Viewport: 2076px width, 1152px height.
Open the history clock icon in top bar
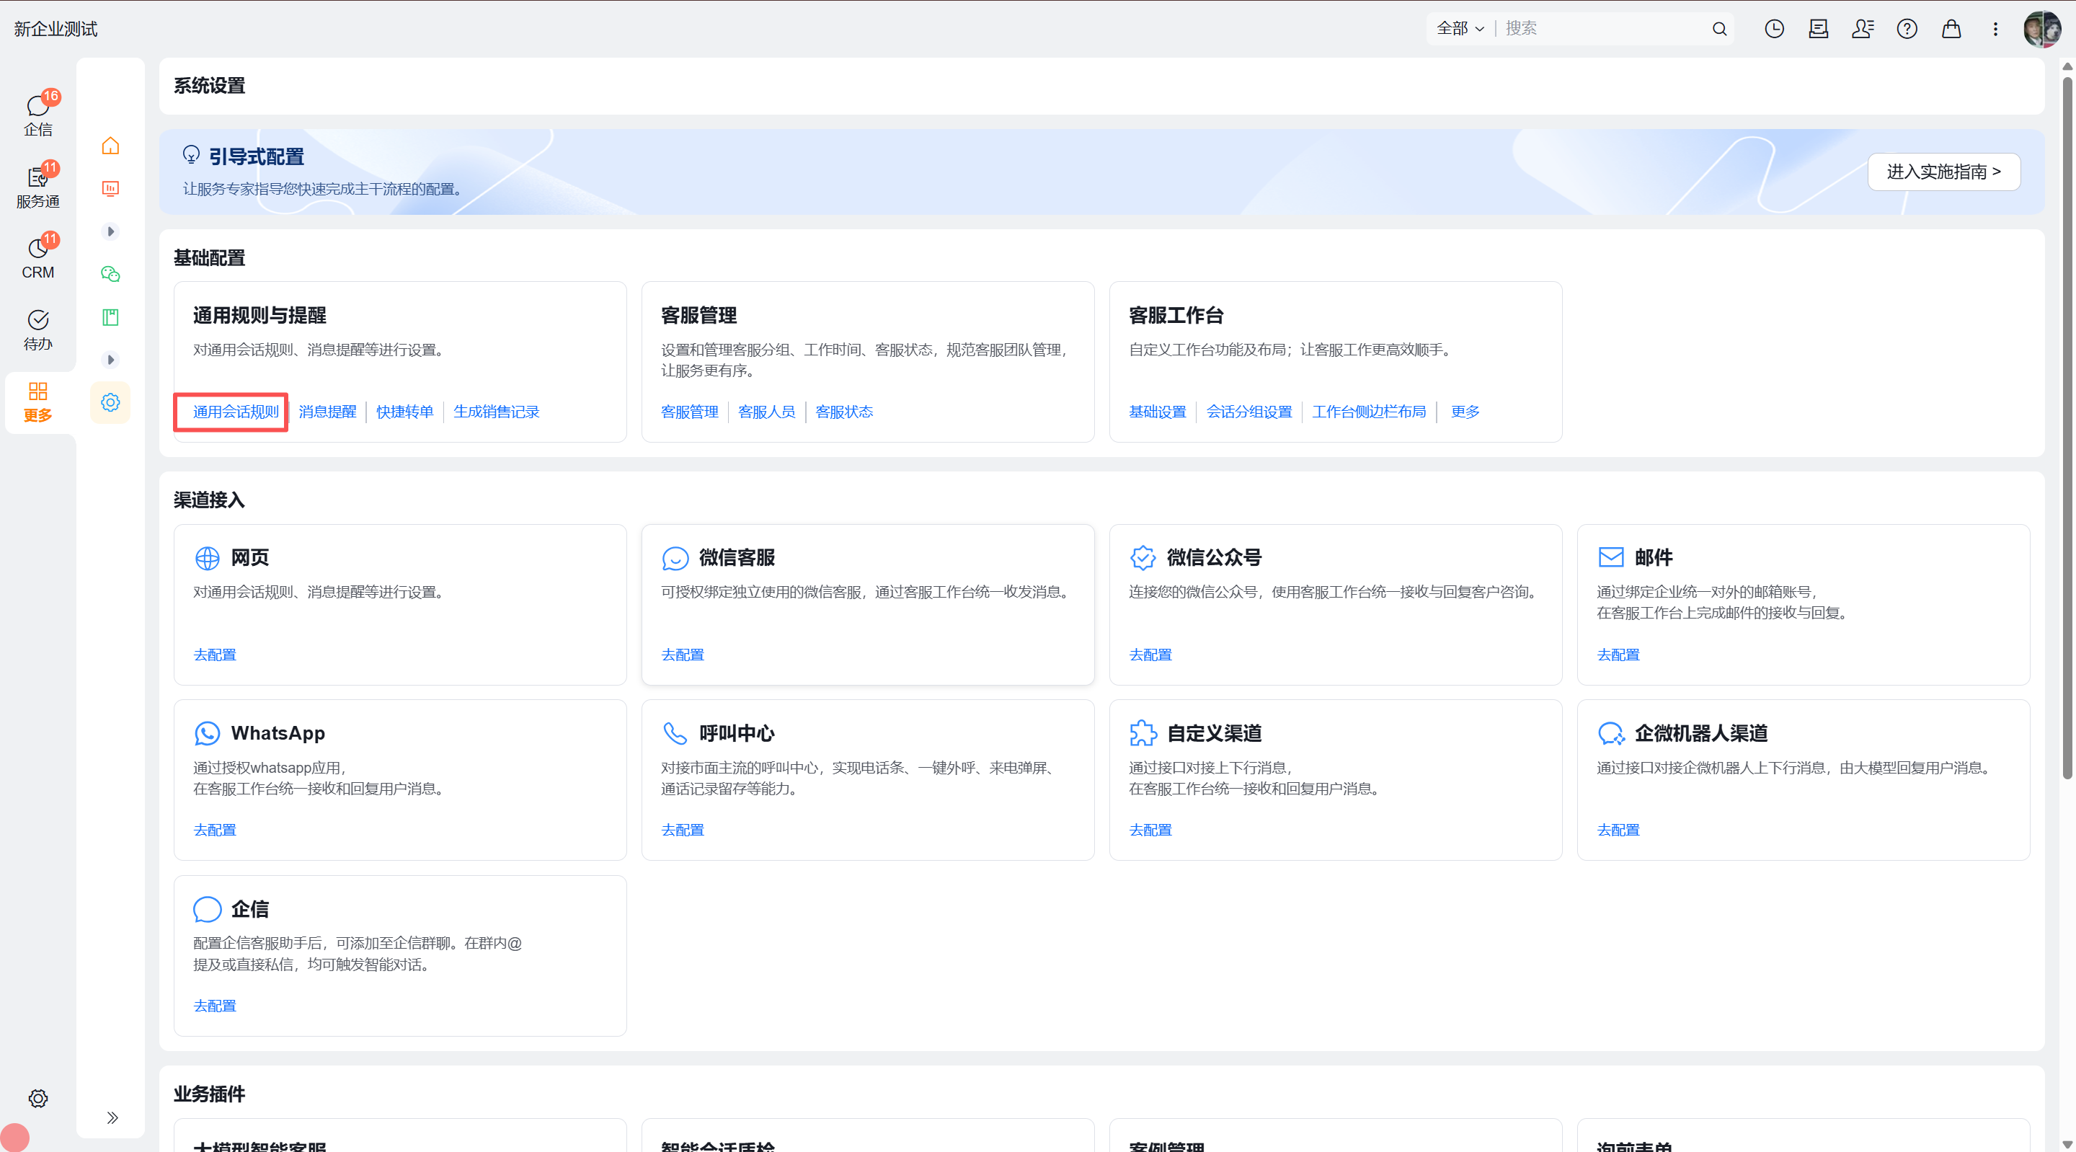1774,29
